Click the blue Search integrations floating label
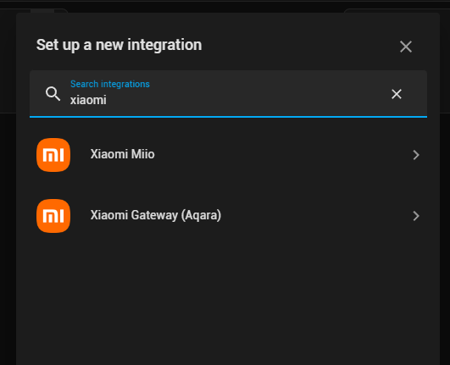The width and height of the screenshot is (450, 365). (110, 84)
